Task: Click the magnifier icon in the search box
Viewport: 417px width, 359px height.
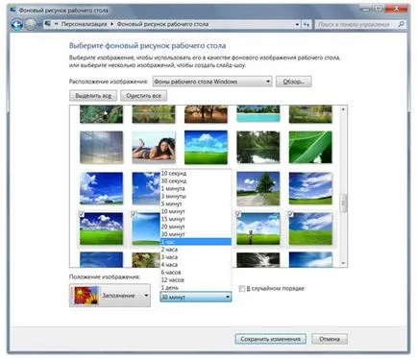Action: [401, 24]
